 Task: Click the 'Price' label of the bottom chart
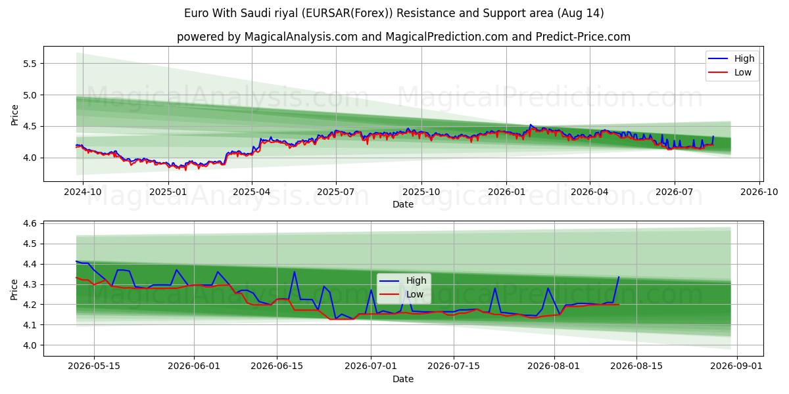pos(14,289)
